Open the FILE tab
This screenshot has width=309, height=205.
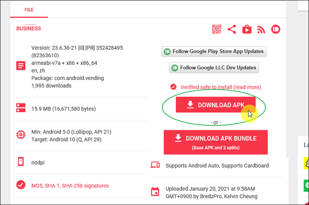pyautogui.click(x=29, y=10)
